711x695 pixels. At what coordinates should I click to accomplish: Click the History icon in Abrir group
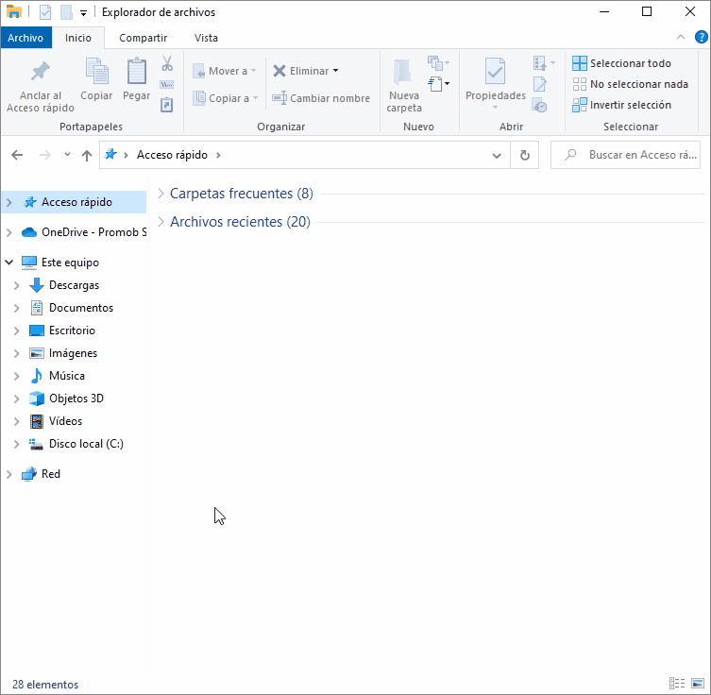pyautogui.click(x=539, y=105)
